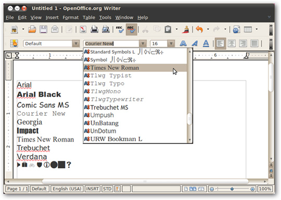
Task: Save the document with the floppy icon
Action: 43,29
